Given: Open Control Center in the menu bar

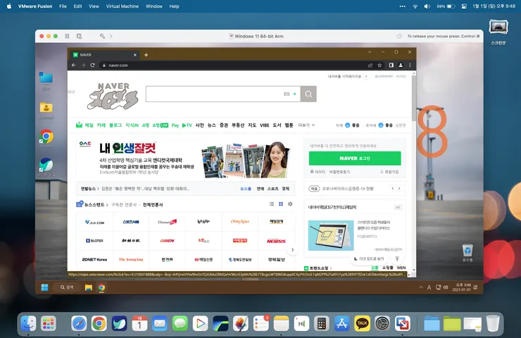Looking at the screenshot, I should 464,6.
